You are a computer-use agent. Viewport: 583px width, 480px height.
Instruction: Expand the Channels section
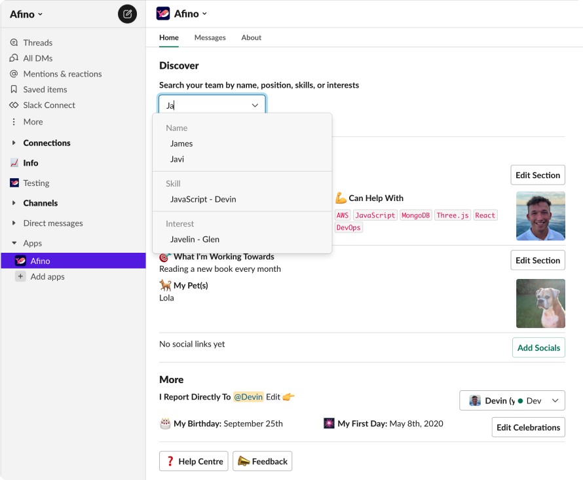[x=14, y=203]
